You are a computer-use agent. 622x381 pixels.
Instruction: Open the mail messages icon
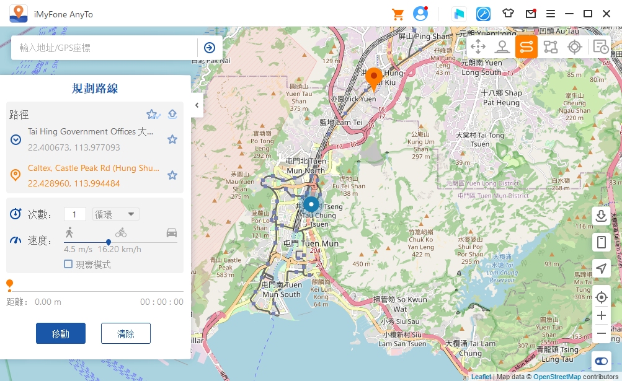(x=531, y=14)
